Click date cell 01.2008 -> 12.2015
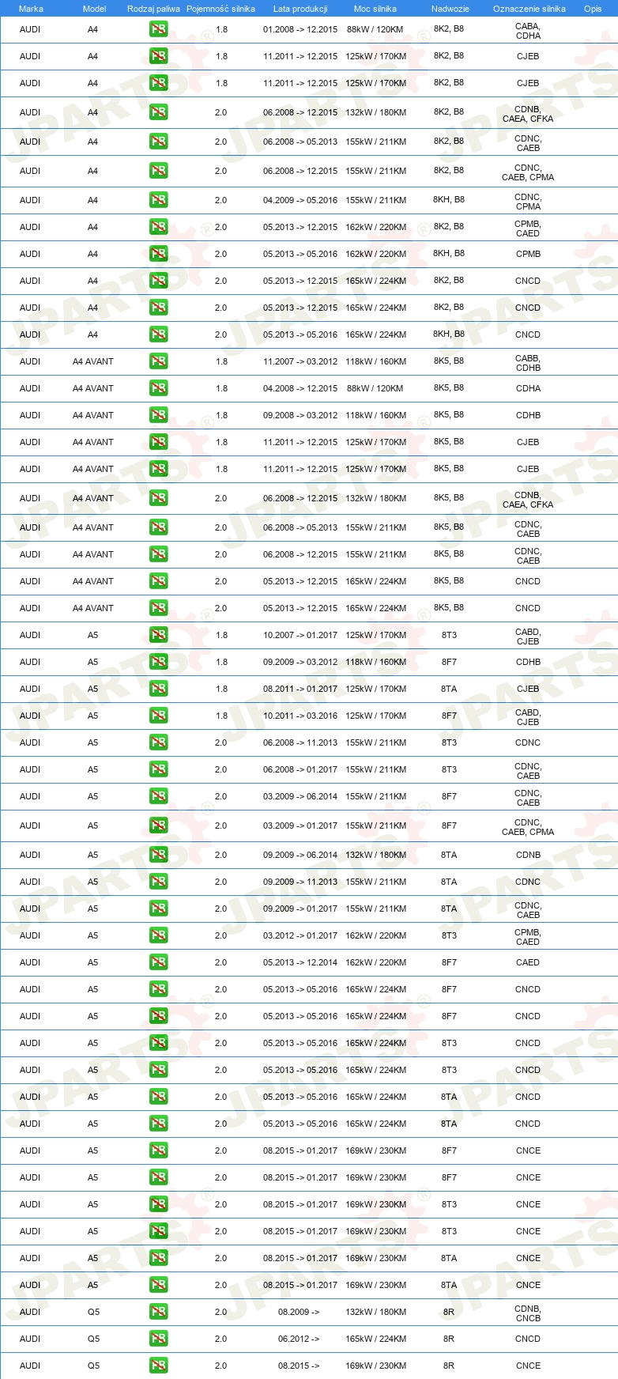This screenshot has width=618, height=1379. 300,29
